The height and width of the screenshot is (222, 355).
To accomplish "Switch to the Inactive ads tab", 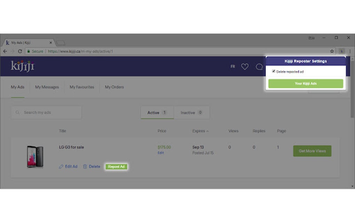I will (x=192, y=112).
